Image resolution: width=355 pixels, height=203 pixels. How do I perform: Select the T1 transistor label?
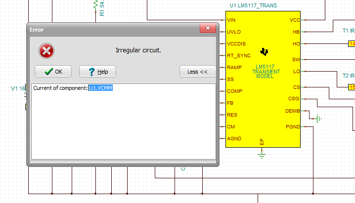(349, 31)
